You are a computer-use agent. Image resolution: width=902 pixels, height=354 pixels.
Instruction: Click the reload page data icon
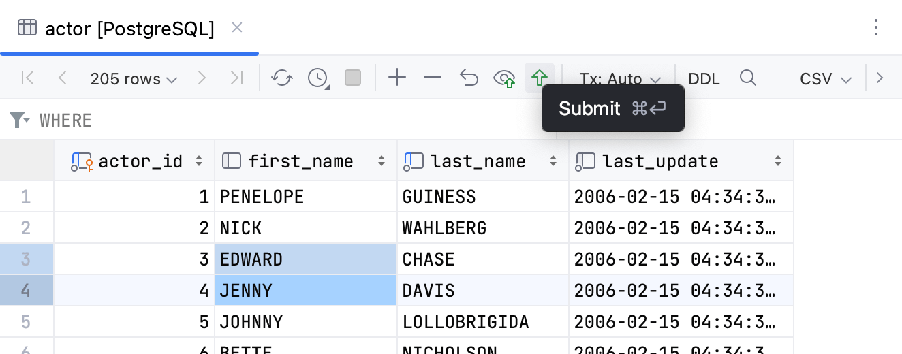[x=282, y=78]
